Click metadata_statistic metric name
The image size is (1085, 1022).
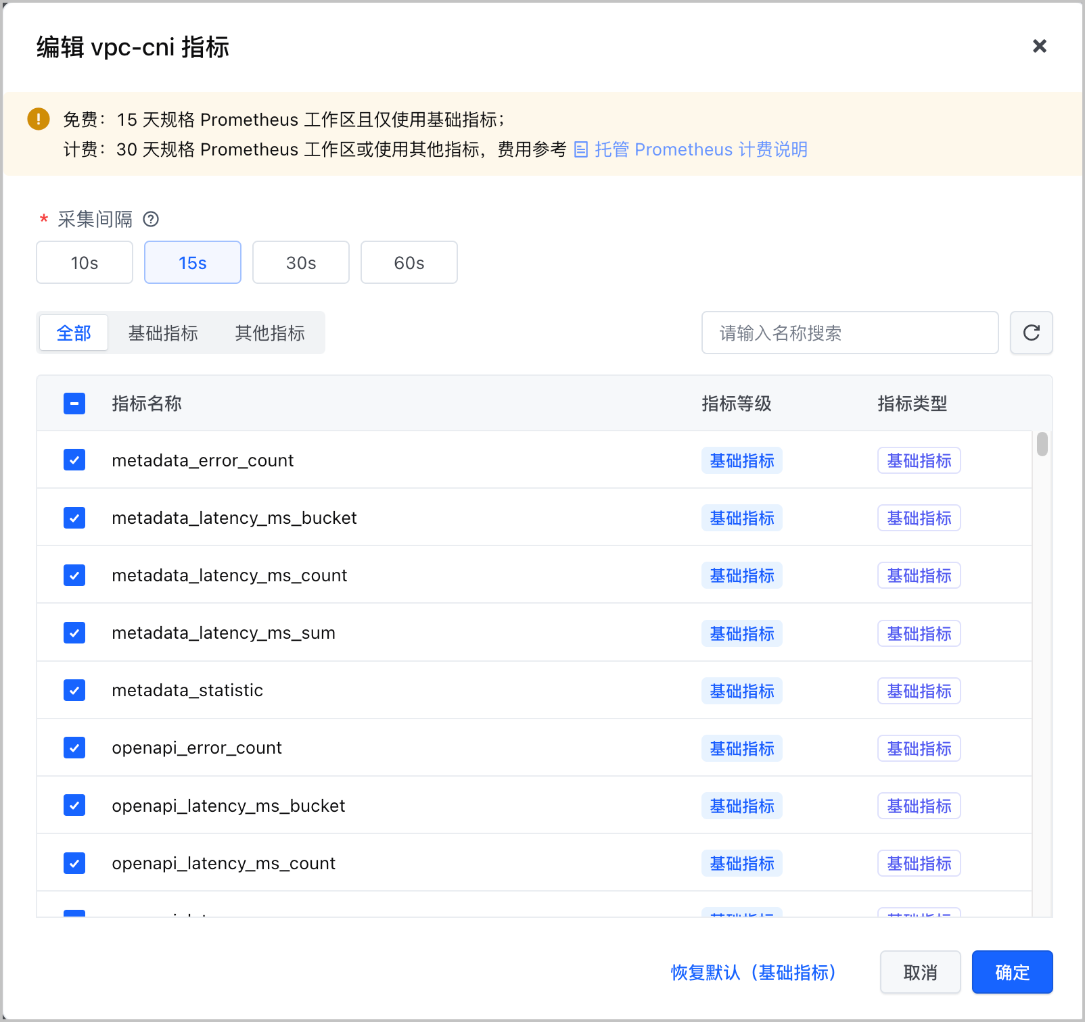pos(187,690)
